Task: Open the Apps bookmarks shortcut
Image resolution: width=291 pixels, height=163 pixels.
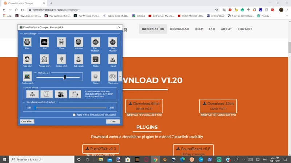Action: click(x=8, y=16)
